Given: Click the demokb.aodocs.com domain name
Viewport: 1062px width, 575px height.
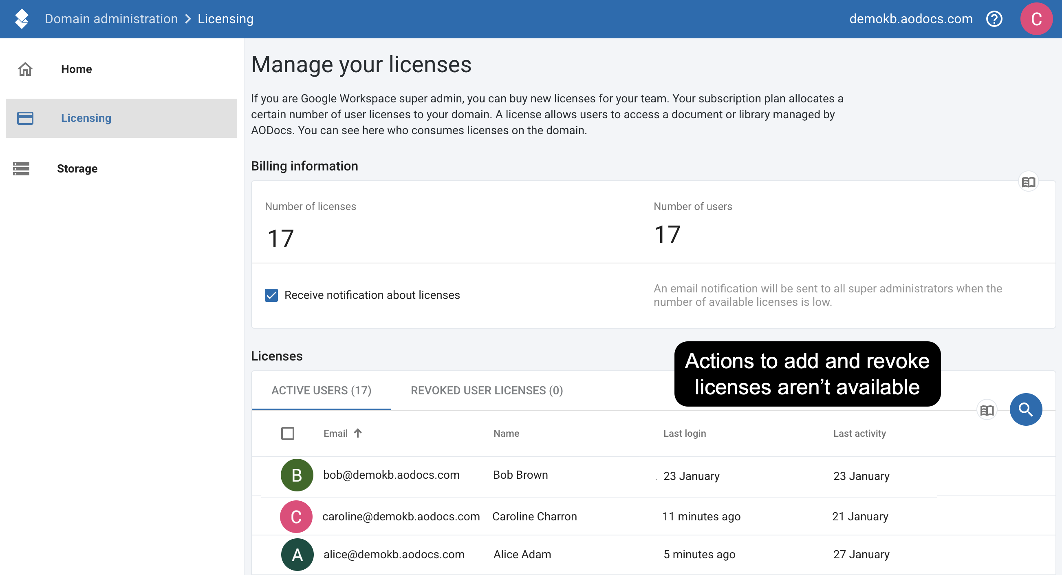Looking at the screenshot, I should point(911,19).
